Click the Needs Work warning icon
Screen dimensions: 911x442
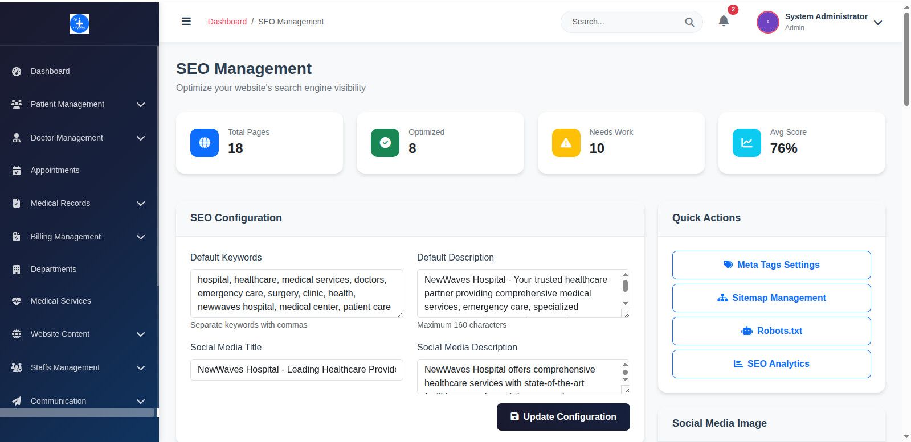[566, 143]
